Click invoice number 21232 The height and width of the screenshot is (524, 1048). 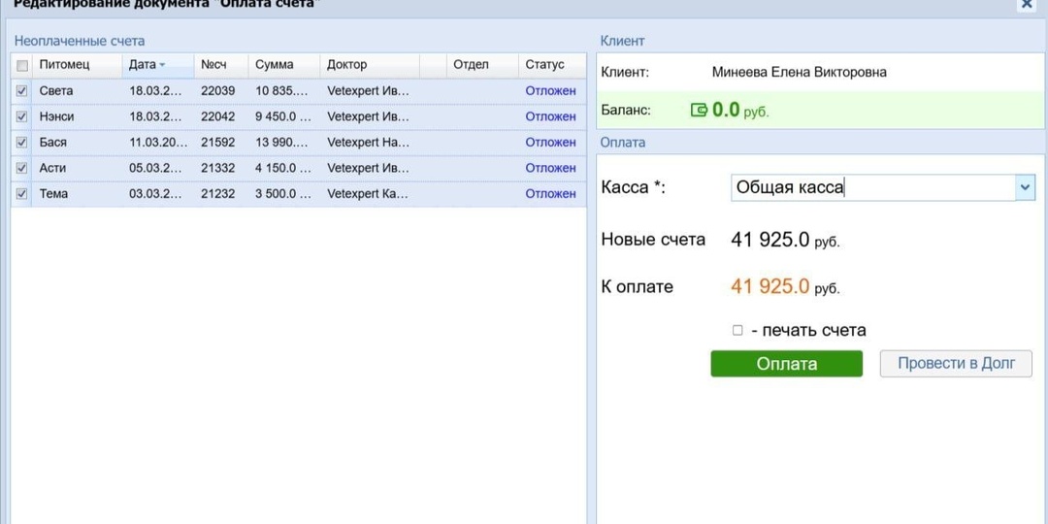click(218, 194)
